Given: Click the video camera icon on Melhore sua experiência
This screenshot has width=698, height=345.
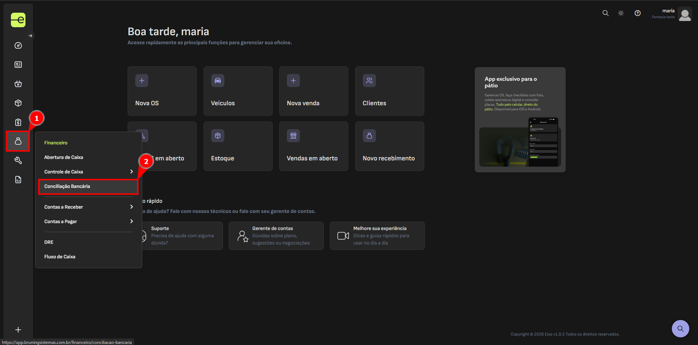Looking at the screenshot, I should [343, 236].
